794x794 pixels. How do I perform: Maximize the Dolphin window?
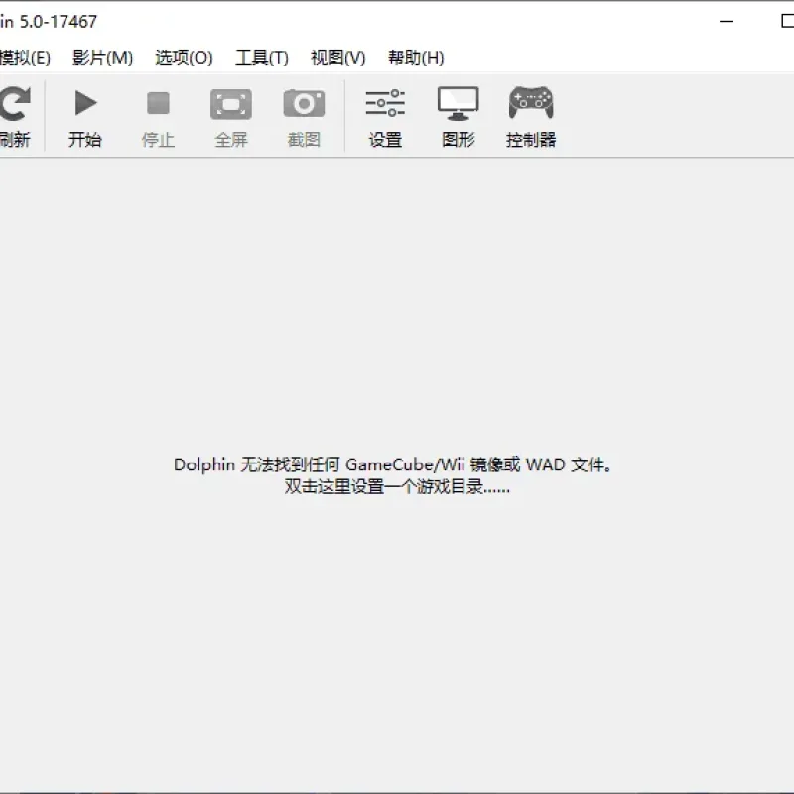click(787, 21)
